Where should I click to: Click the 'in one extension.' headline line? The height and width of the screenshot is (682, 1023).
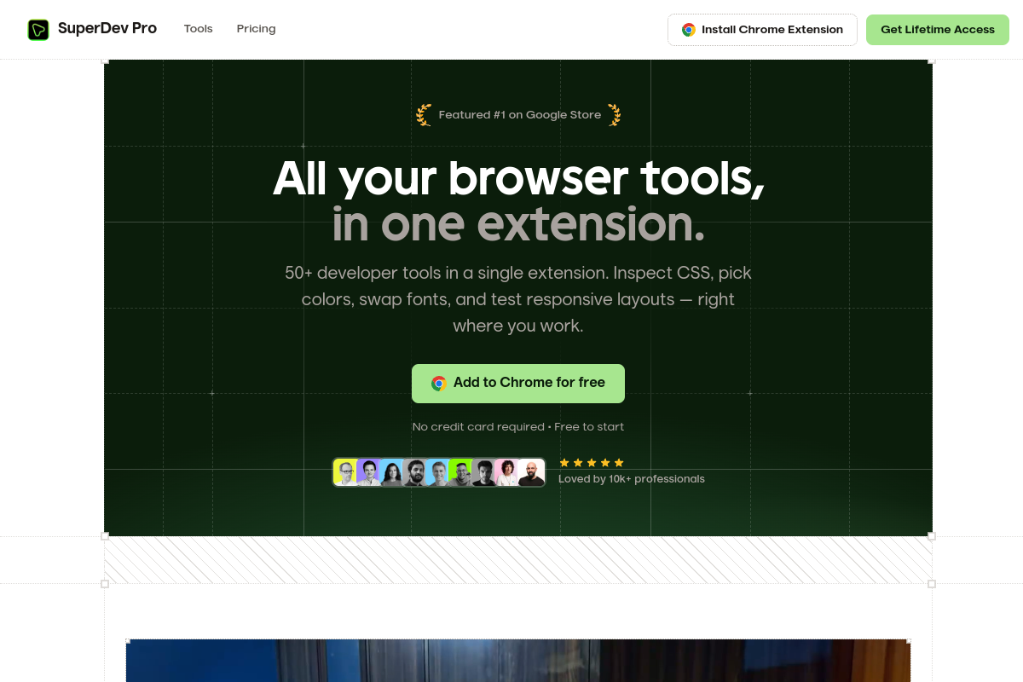(518, 224)
